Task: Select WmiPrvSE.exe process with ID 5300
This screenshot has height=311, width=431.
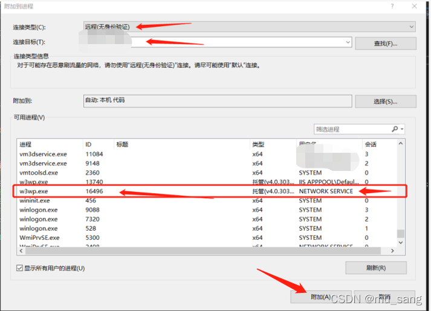Action: (x=207, y=238)
